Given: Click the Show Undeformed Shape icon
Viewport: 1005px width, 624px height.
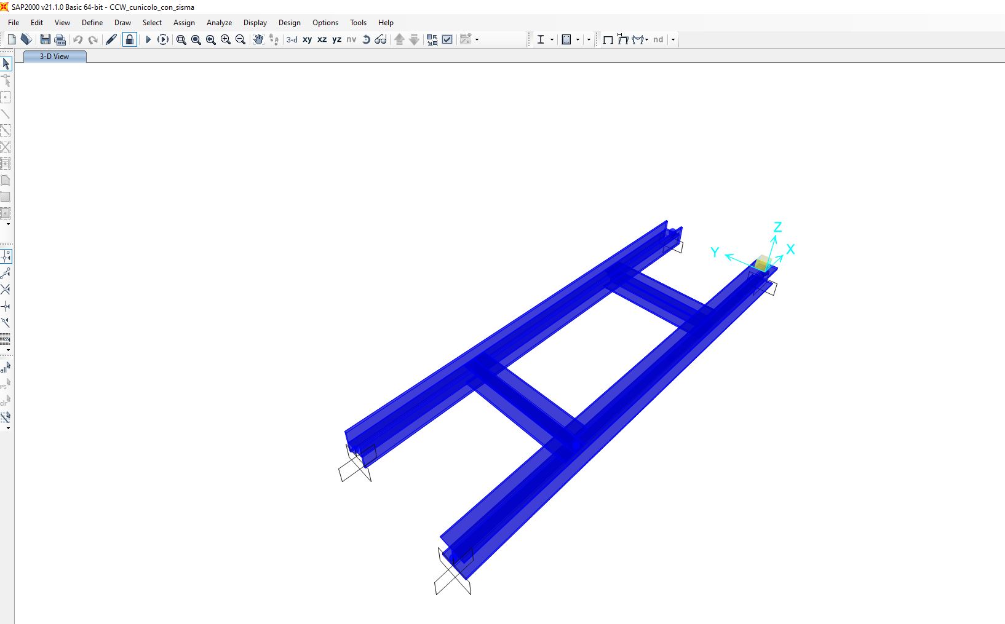Looking at the screenshot, I should [608, 39].
